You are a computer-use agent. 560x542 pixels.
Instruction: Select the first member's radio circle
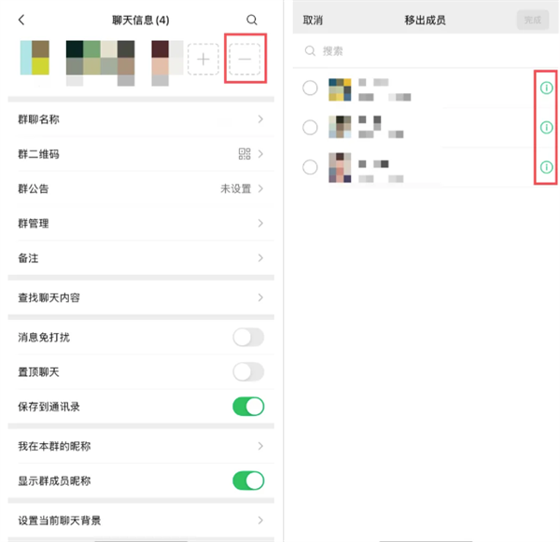[310, 88]
